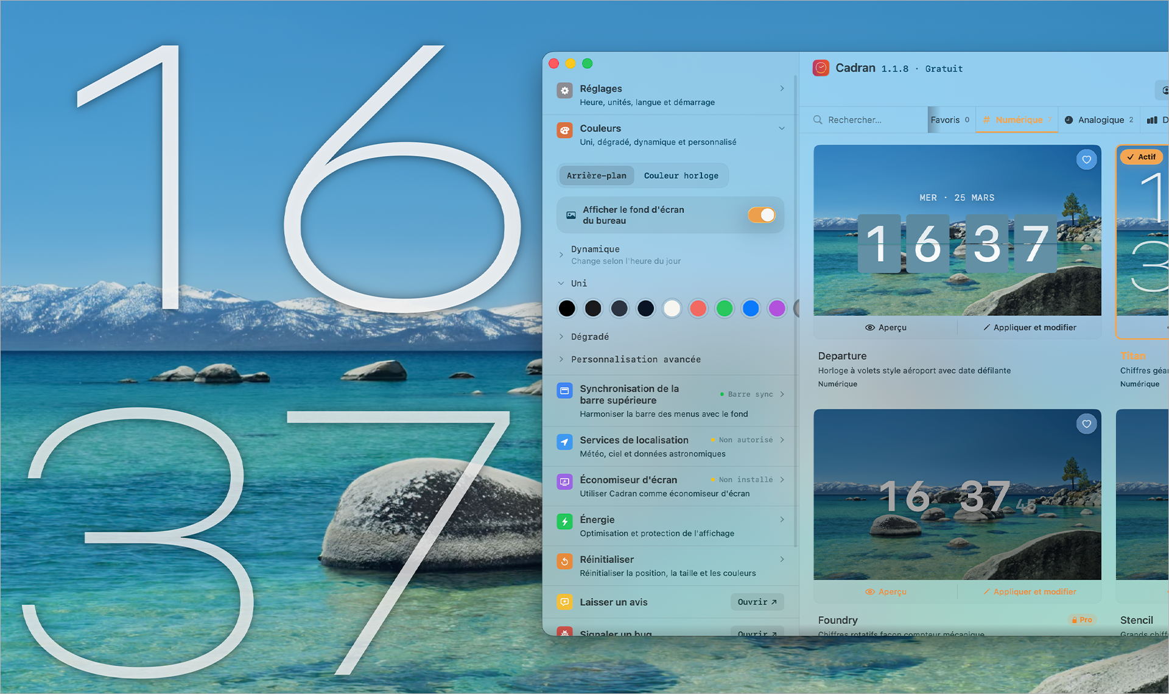Viewport: 1169px width, 694px height.
Task: Click the Réinitialiser orange icon
Action: coord(564,561)
